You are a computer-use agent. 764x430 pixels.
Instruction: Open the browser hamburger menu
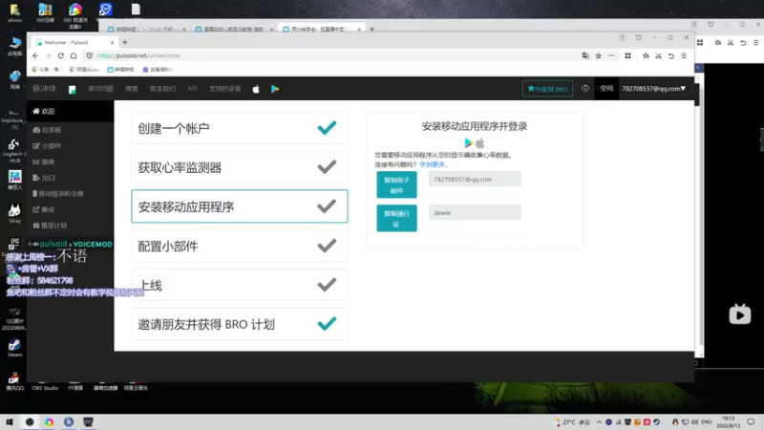click(x=684, y=55)
